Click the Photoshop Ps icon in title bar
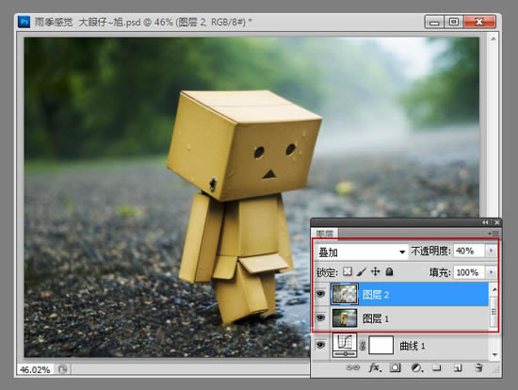The height and width of the screenshot is (390, 518). [24, 22]
